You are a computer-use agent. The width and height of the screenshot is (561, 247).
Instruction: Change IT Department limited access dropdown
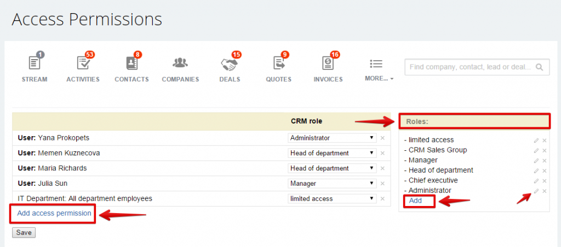331,199
